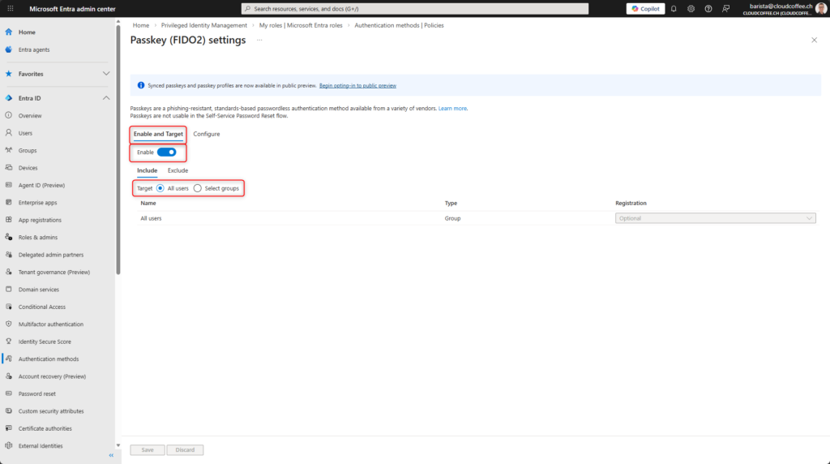Click the search resources input field
This screenshot has width=830, height=464.
tap(415, 8)
